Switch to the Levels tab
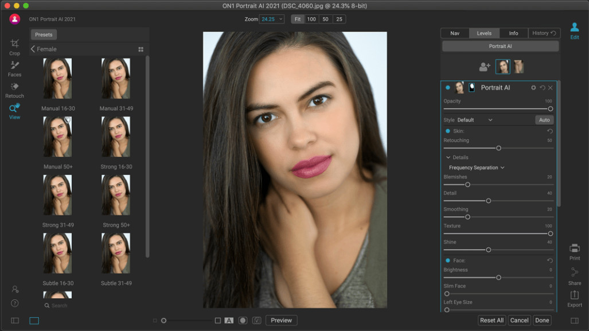This screenshot has width=589, height=331. [x=484, y=33]
